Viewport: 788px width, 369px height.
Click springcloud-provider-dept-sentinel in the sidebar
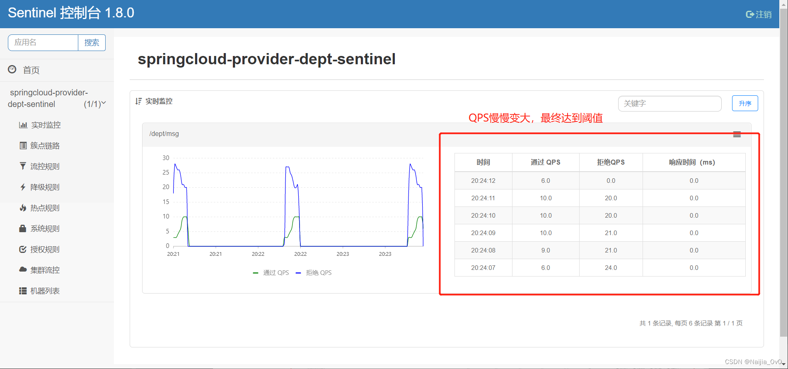[48, 98]
